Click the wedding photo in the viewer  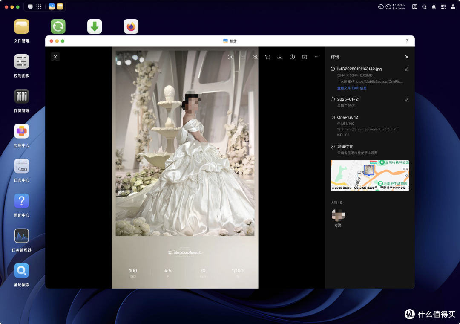pos(185,168)
